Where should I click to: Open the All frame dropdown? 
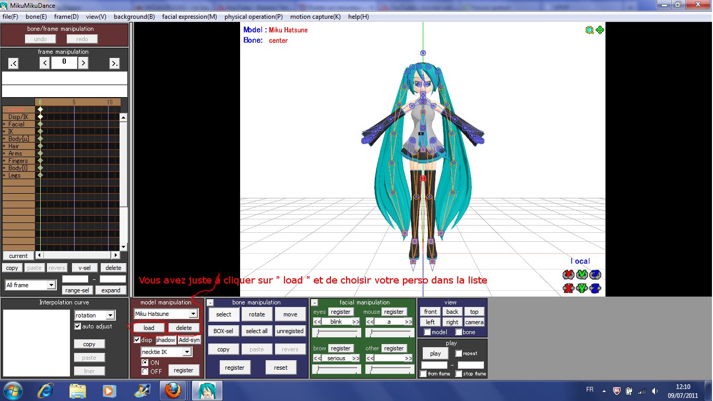[x=51, y=285]
